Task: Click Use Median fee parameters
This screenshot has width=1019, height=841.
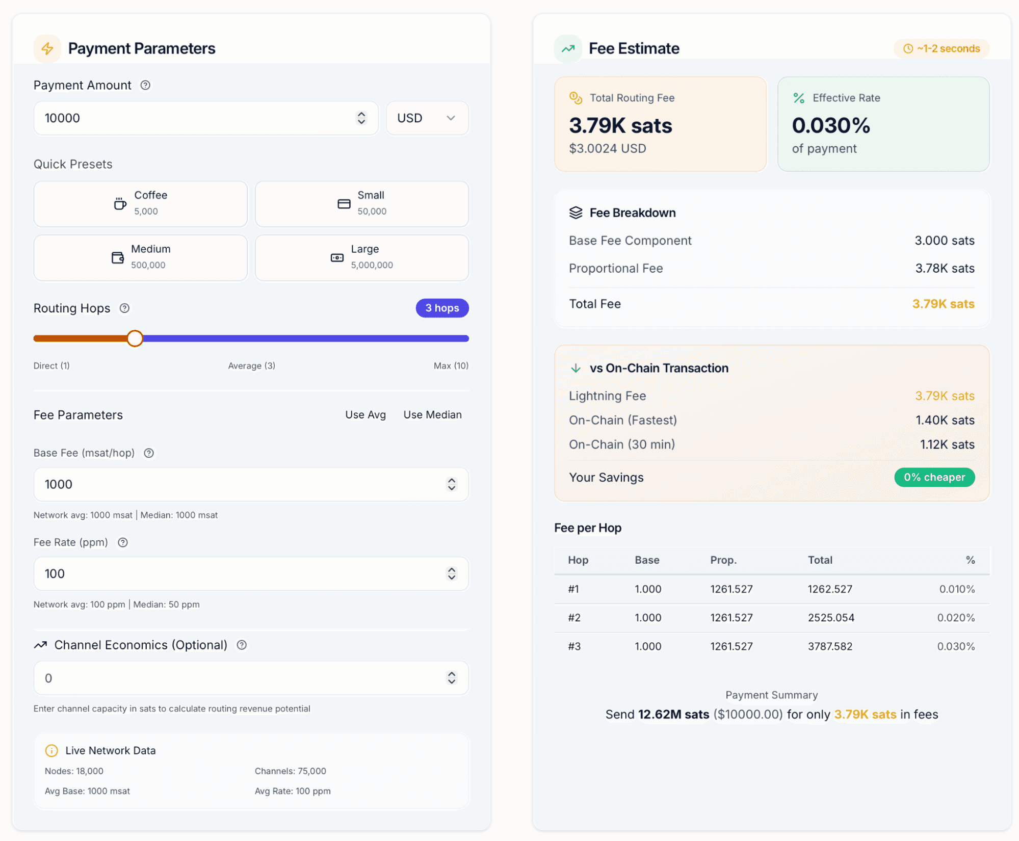Action: pos(433,415)
